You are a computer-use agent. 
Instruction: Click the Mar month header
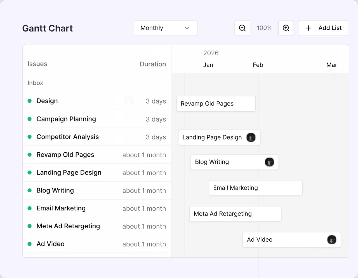pos(332,65)
